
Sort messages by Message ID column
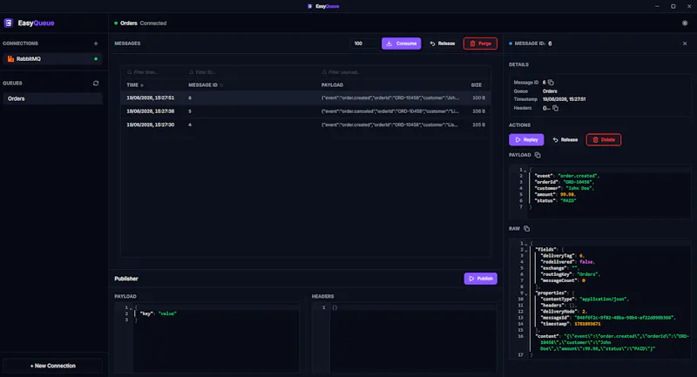(x=206, y=84)
